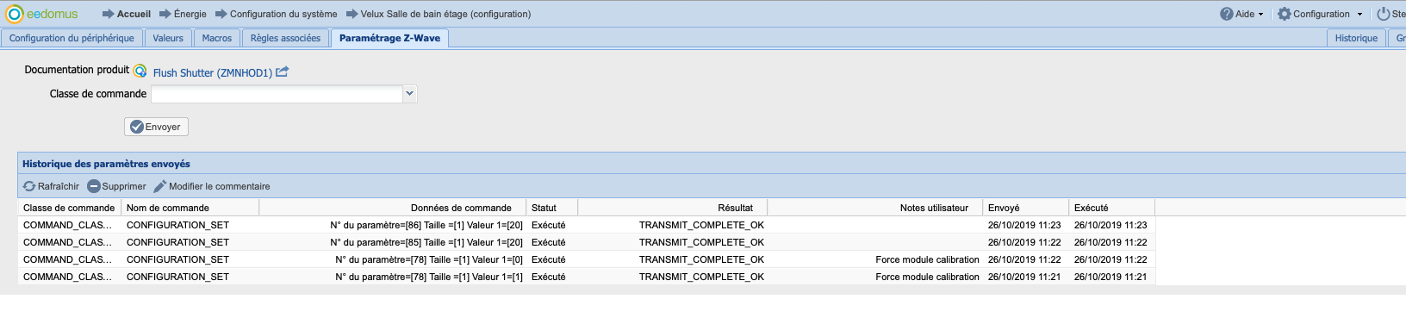Click the power icon at top right
The width and height of the screenshot is (1406, 318).
tap(1384, 14)
